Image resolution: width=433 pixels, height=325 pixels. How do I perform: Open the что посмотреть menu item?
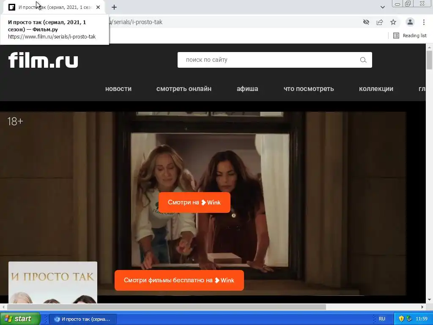click(309, 89)
